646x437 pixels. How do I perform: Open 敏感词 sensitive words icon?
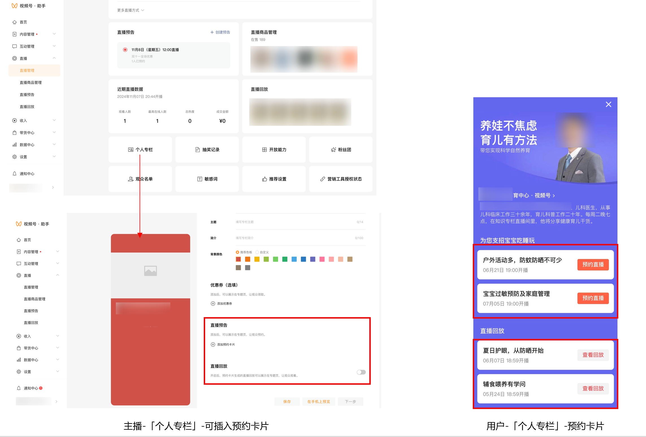[200, 179]
